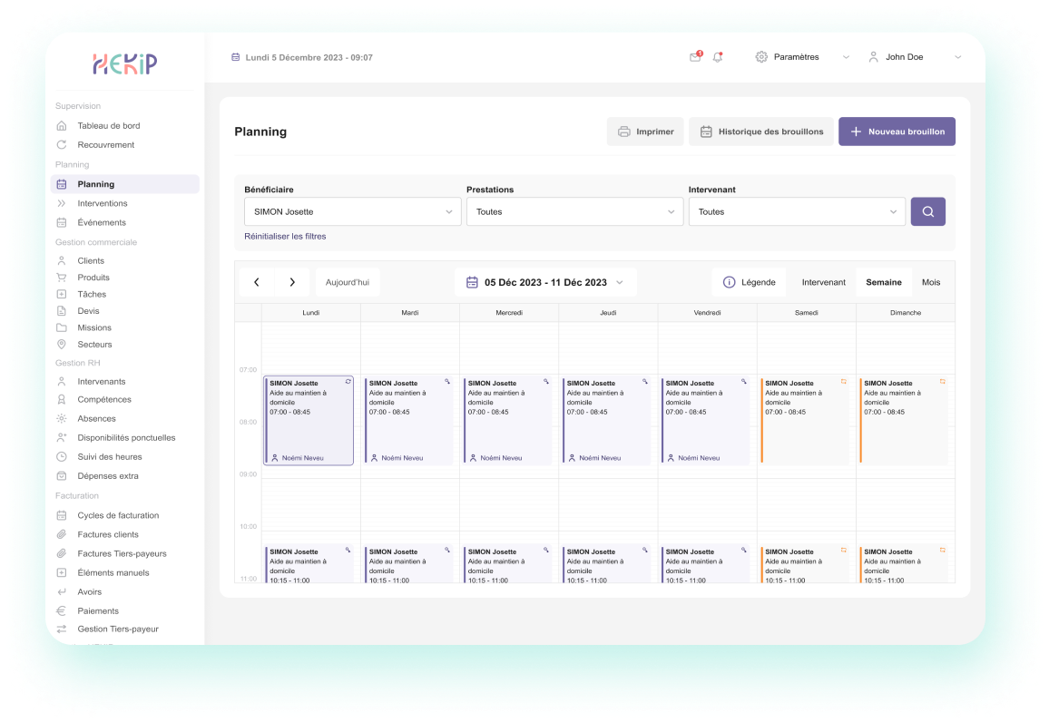Open the mail inbox icon with badge
The image size is (1049, 722).
coord(695,57)
